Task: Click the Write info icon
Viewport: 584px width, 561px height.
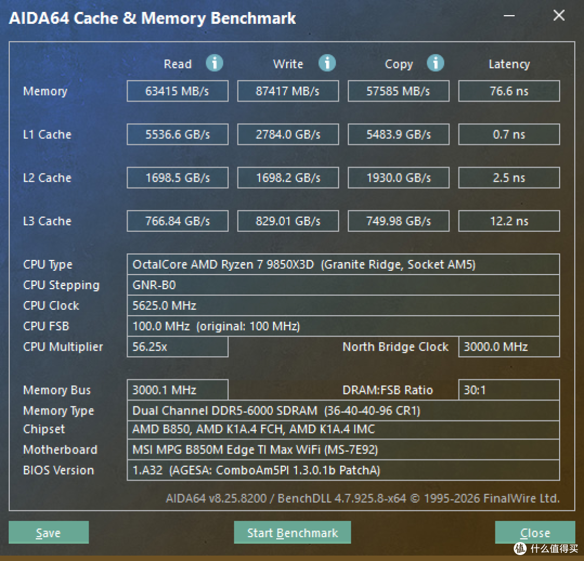Action: (327, 63)
